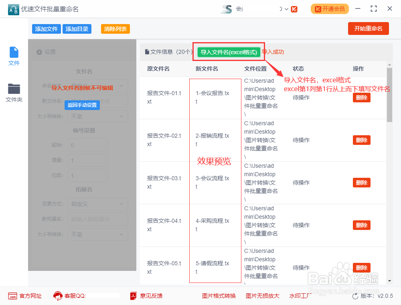The width and height of the screenshot is (401, 305).
Task: Click the app logo icon top-left
Action: click(x=12, y=8)
